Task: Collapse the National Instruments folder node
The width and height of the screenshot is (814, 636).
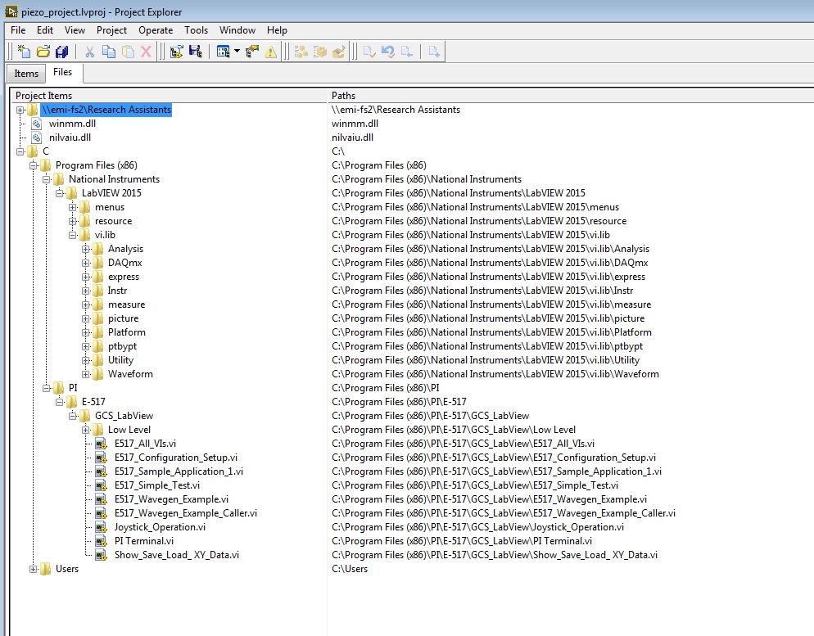Action: click(46, 179)
